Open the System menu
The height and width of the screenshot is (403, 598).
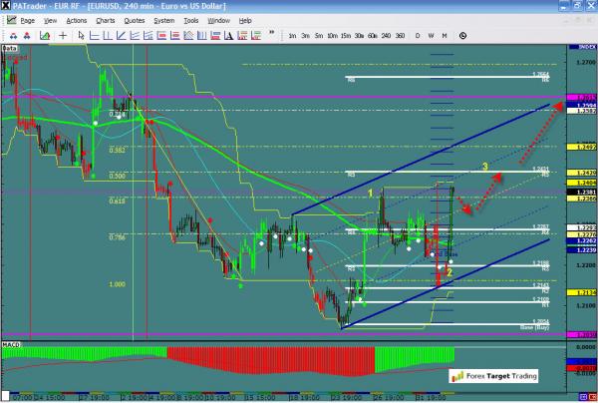164,21
